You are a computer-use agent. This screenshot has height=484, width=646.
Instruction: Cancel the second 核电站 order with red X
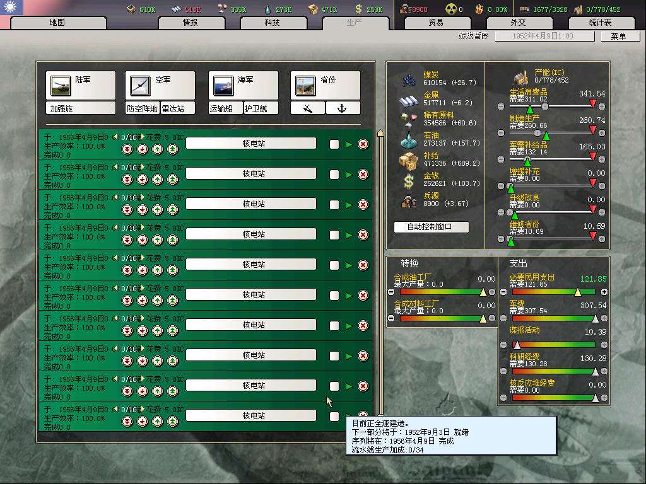click(x=363, y=175)
